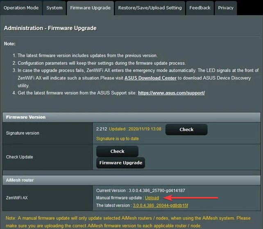263x229 pixels.
Task: Select the Firmware Upgrade tab
Action: click(90, 8)
